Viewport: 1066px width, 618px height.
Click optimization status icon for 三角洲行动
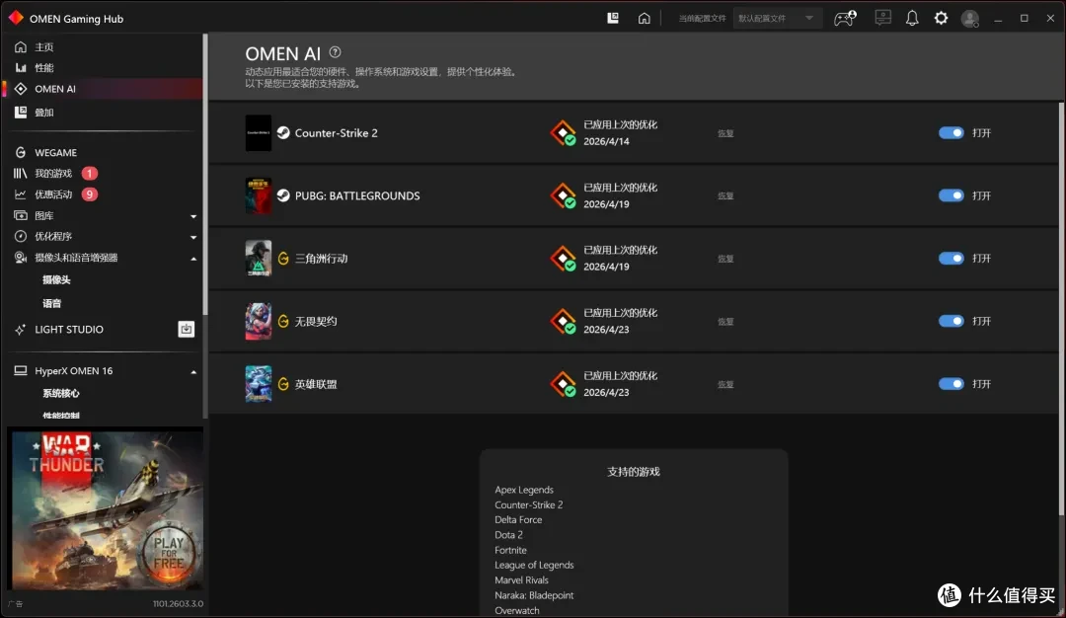pos(564,259)
